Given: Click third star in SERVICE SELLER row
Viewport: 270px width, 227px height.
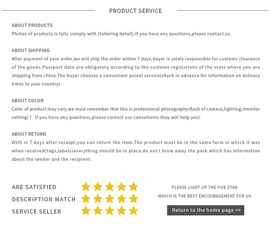Looking at the screenshot, I should [x=110, y=211].
